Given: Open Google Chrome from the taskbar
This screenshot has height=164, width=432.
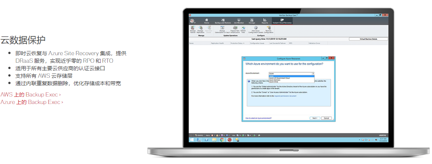Looking at the screenshot, I should click(222, 140).
